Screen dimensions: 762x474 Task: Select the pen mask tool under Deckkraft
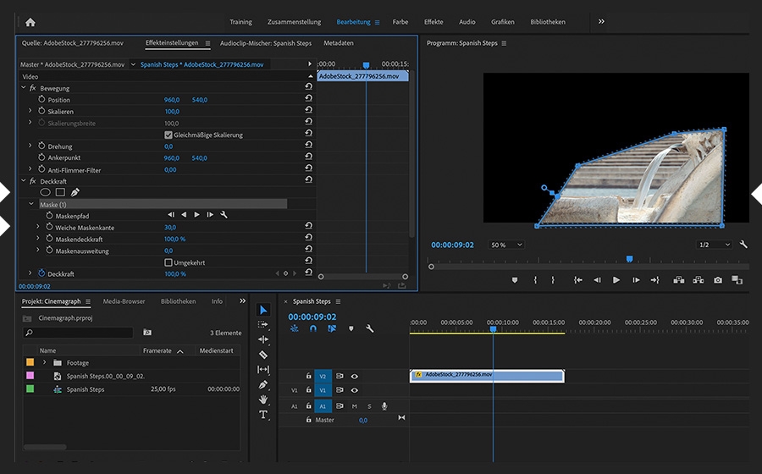coord(75,193)
